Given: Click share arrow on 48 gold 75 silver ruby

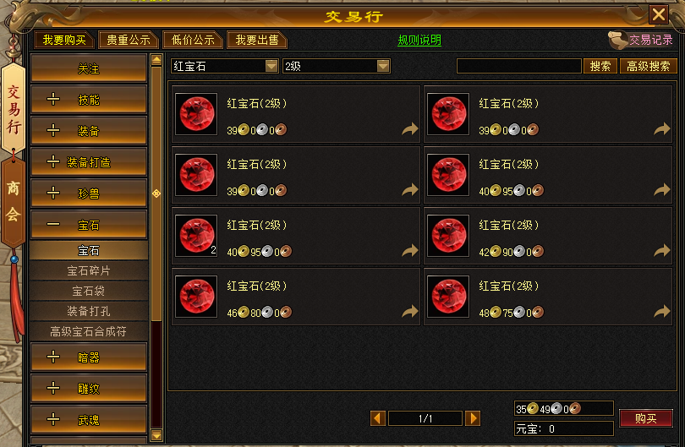Looking at the screenshot, I should tap(662, 311).
